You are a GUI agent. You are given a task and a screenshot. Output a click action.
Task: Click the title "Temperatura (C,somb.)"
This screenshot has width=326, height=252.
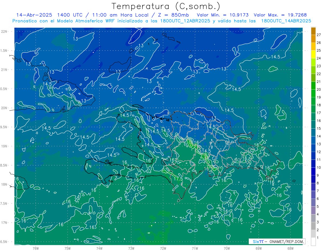[166, 6]
